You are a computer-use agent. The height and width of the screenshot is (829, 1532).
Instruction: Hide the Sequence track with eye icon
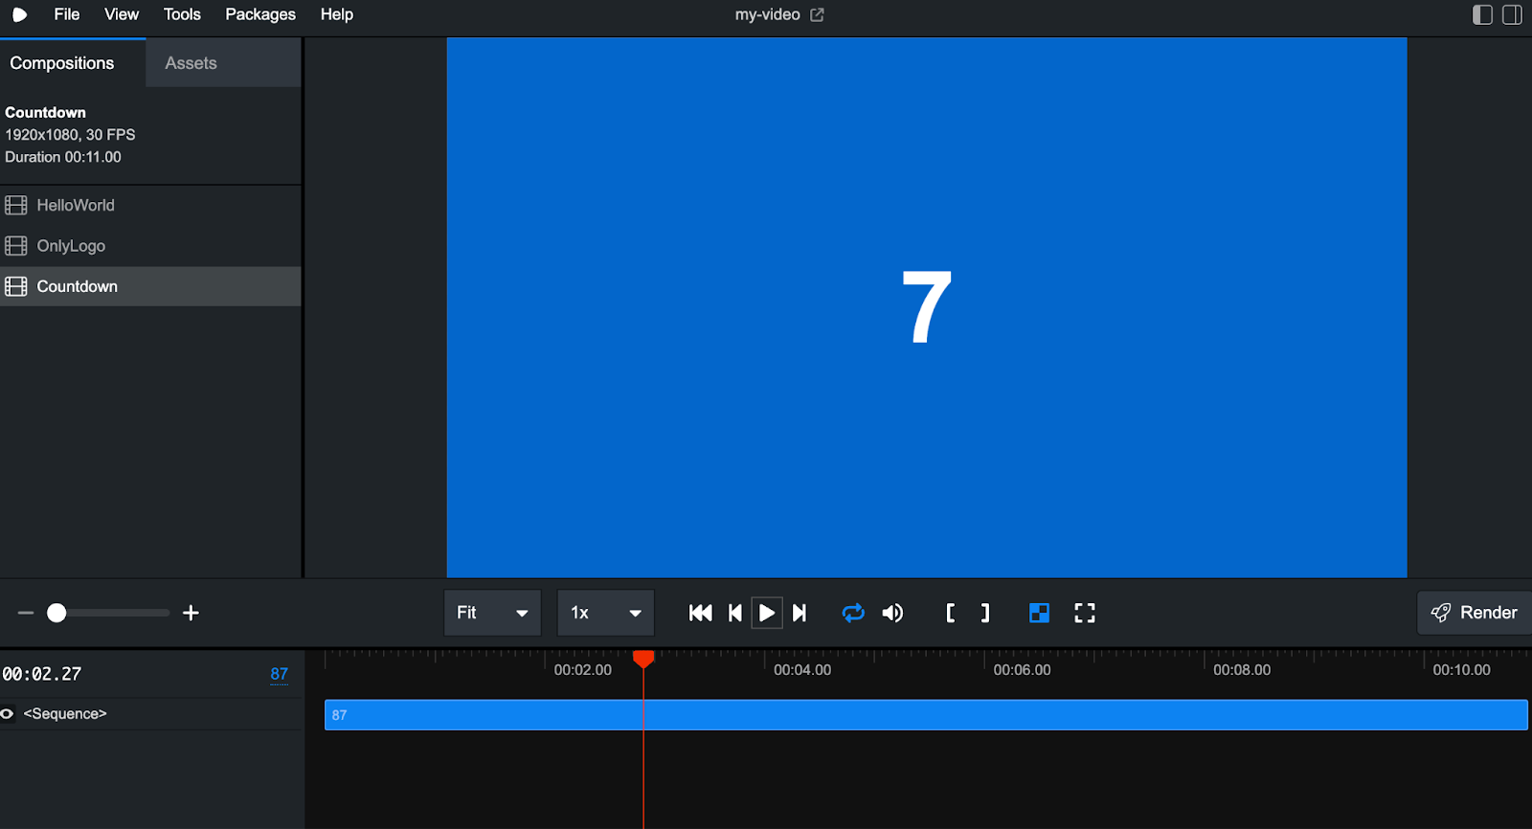tap(8, 713)
